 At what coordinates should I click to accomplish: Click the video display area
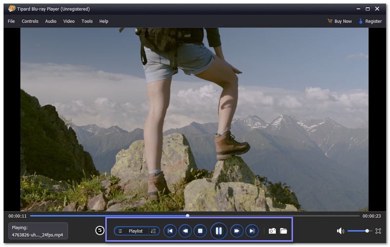(x=194, y=119)
